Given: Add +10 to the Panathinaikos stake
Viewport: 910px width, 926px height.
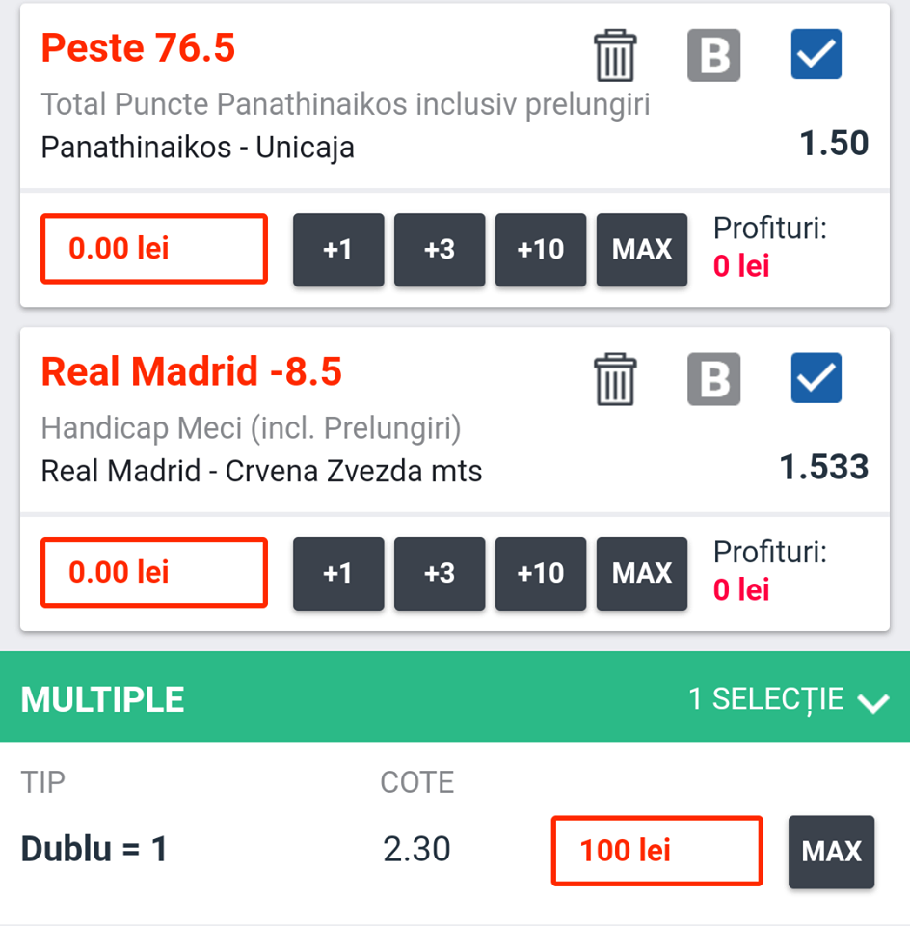Looking at the screenshot, I should (541, 250).
